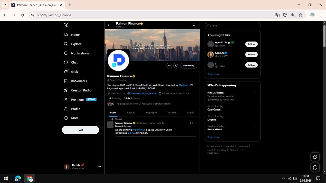Click the back arrow on the profile header

109,25
